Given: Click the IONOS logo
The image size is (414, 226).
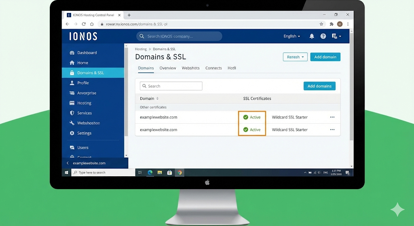Looking at the screenshot, I should point(83,36).
